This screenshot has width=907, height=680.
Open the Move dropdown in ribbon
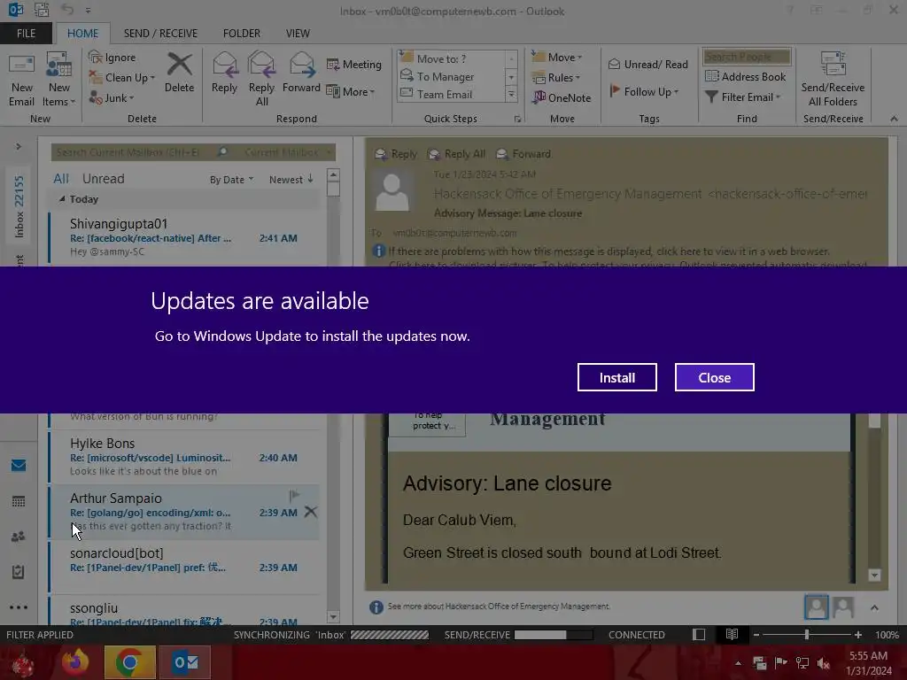tap(557, 58)
